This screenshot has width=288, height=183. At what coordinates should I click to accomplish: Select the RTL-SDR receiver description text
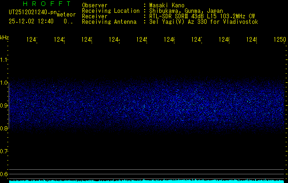pyautogui.click(x=199, y=16)
